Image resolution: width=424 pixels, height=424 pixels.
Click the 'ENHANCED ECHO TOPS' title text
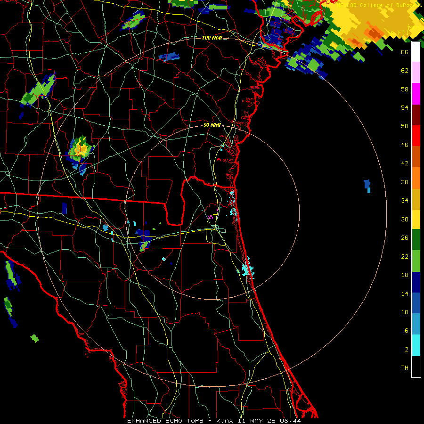pos(165,421)
